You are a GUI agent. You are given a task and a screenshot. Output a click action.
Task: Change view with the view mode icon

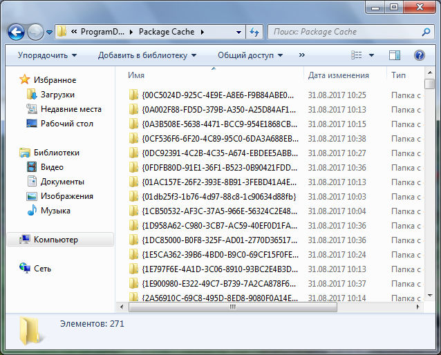pyautogui.click(x=357, y=55)
